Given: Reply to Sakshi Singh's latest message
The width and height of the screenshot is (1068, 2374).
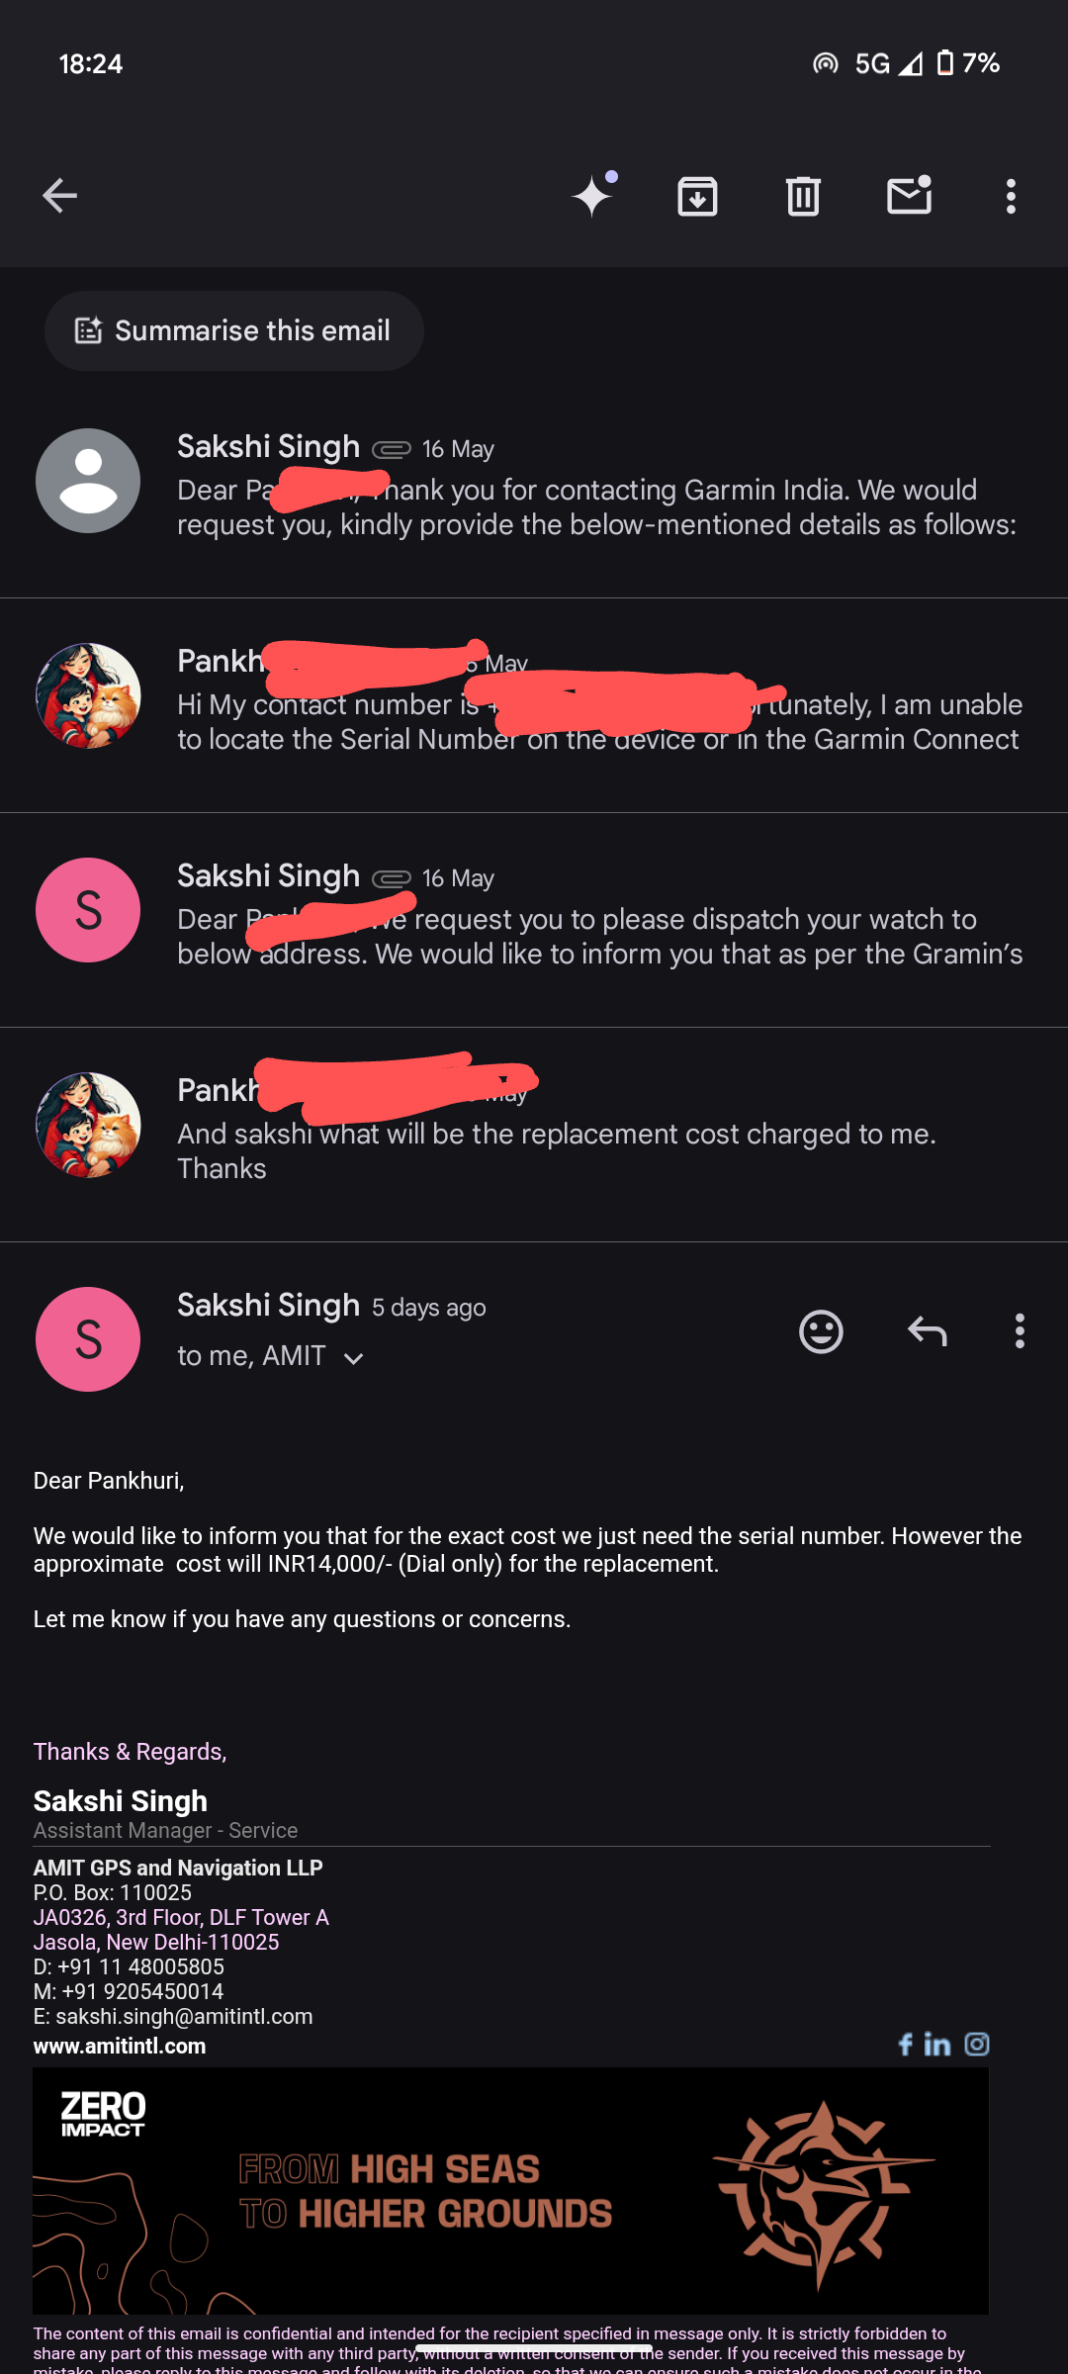Looking at the screenshot, I should (927, 1331).
